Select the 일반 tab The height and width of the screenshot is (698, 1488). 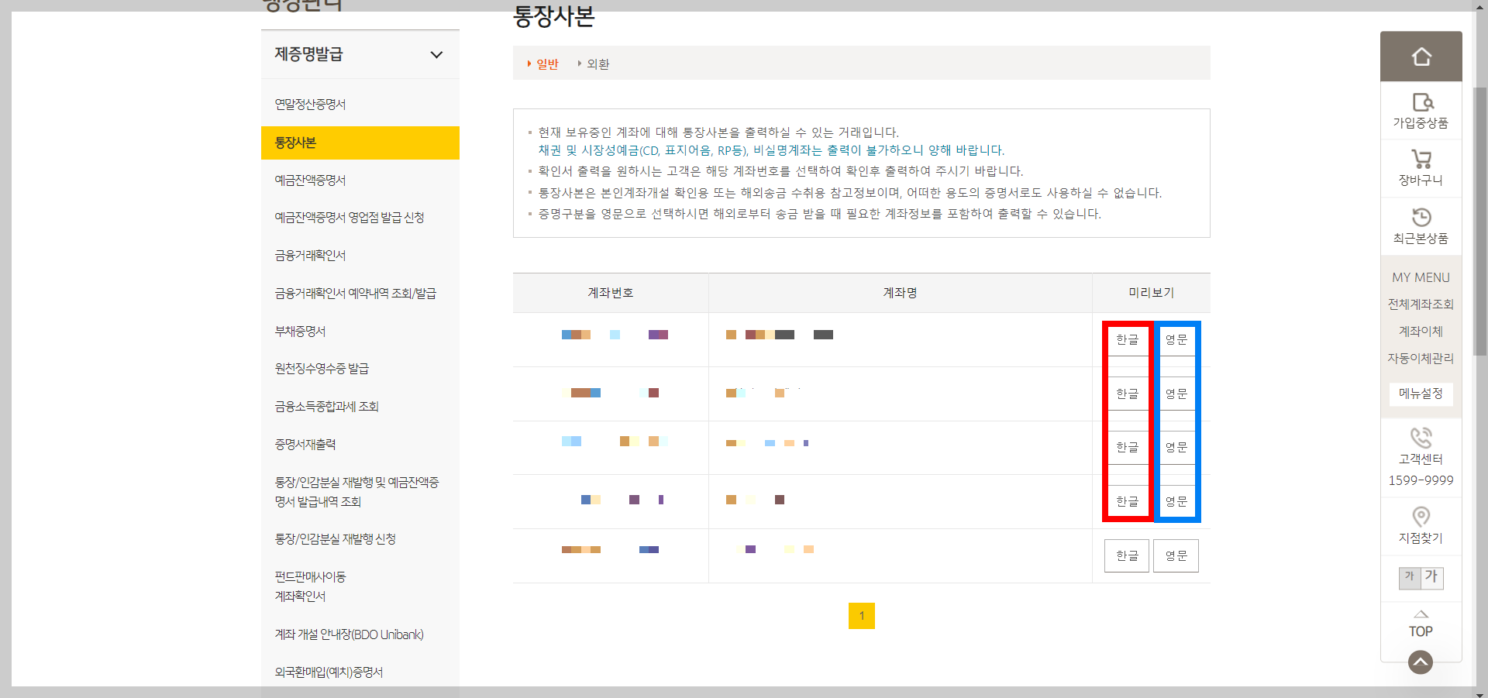pos(546,64)
